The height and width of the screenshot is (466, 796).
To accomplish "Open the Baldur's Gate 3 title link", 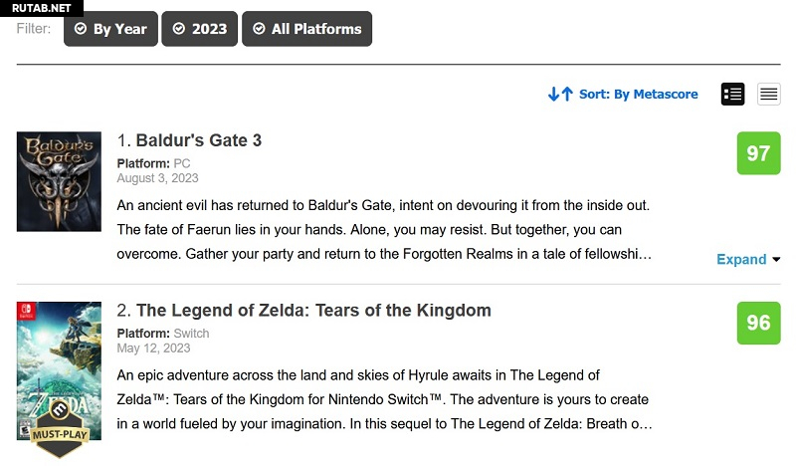I will pos(198,140).
